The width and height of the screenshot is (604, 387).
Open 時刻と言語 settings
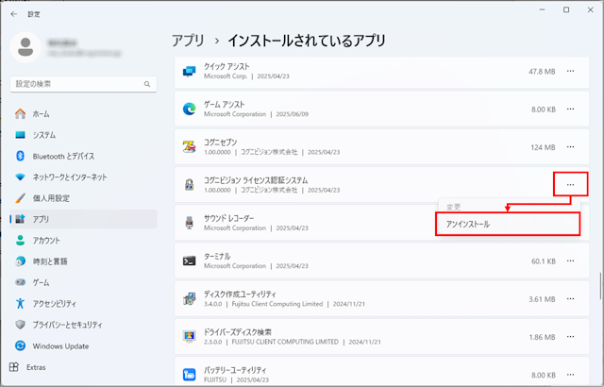pyautogui.click(x=83, y=261)
